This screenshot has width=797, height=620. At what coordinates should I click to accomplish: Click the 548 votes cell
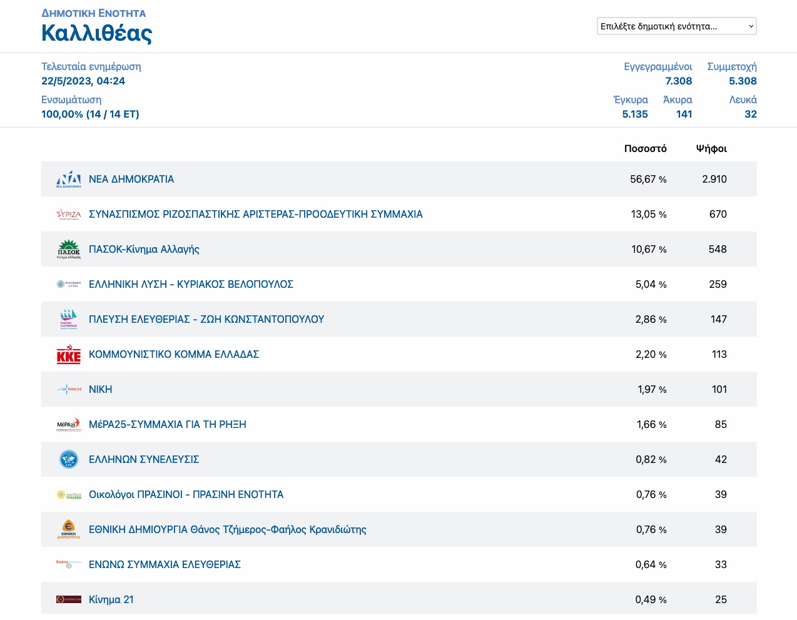click(x=718, y=249)
